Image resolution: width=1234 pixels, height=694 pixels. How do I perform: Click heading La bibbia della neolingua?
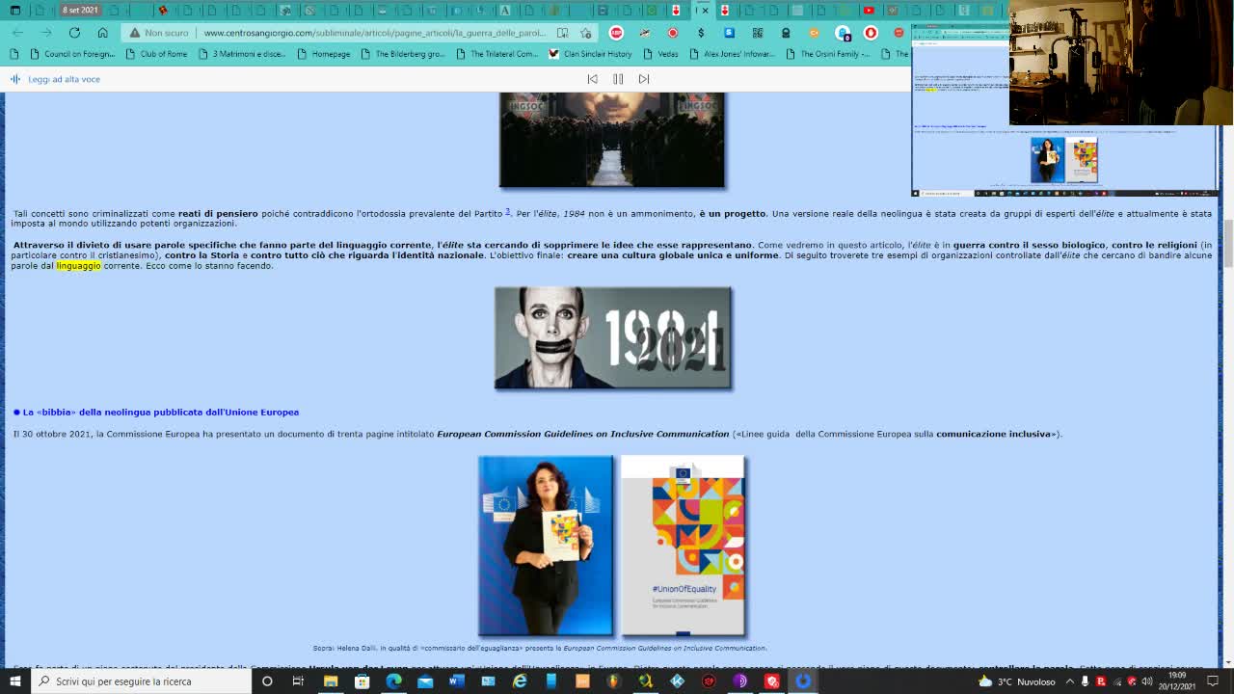155,412
